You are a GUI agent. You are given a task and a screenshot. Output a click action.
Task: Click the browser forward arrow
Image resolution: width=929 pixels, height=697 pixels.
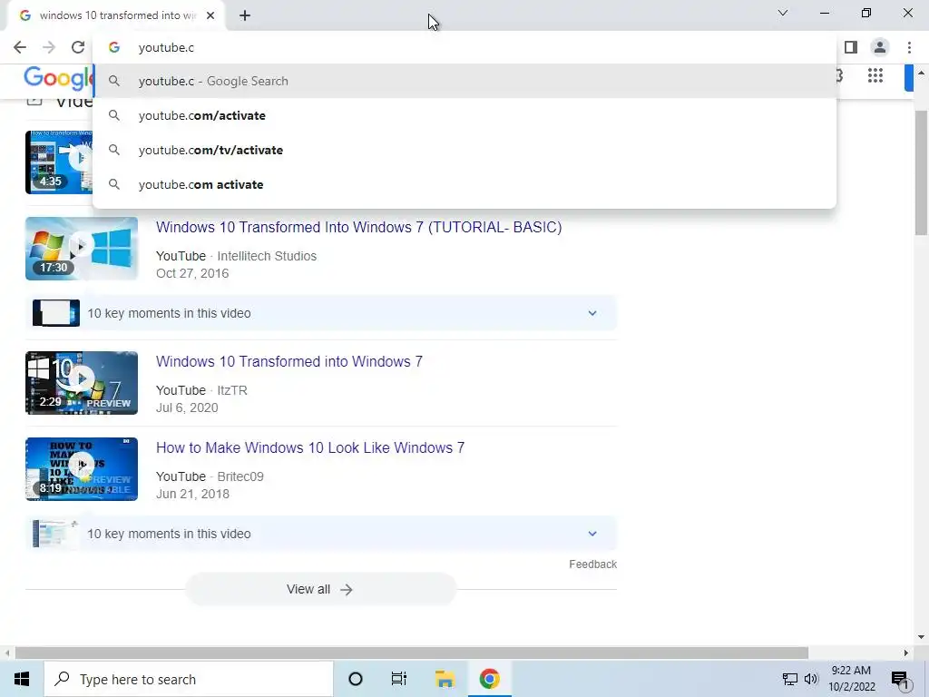(x=49, y=47)
